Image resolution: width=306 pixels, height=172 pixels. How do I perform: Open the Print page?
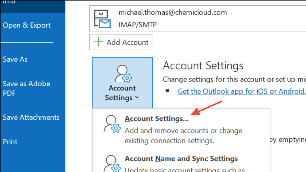[10, 142]
